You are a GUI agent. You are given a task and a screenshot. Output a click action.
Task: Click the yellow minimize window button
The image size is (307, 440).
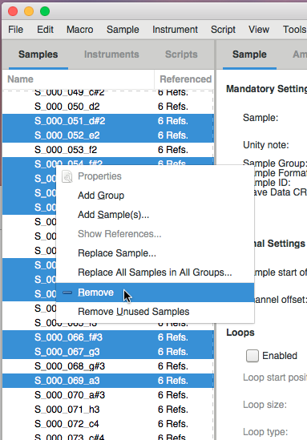[x=29, y=11]
